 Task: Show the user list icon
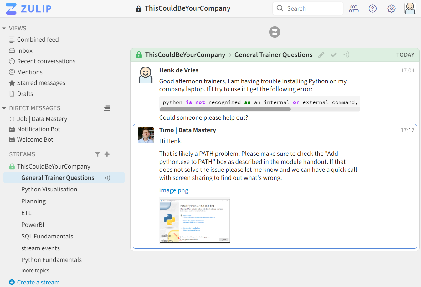pos(354,8)
